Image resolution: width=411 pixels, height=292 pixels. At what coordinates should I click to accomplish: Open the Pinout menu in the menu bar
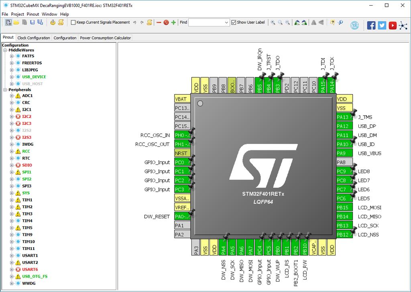coord(33,14)
